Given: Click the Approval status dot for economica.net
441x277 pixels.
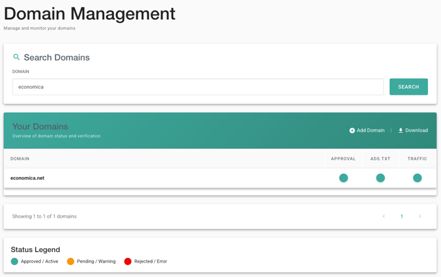Looking at the screenshot, I should point(344,178).
